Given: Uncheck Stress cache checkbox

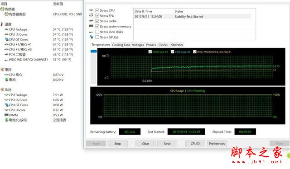Looking at the screenshot, I should (x=97, y=21).
